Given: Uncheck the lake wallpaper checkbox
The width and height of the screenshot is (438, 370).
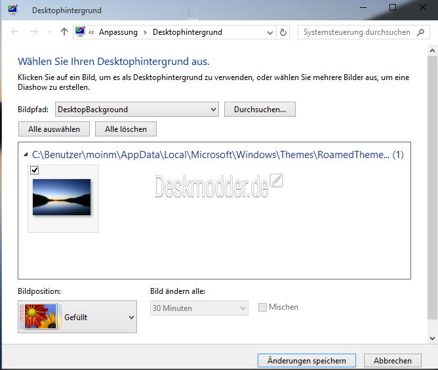Looking at the screenshot, I should (34, 170).
